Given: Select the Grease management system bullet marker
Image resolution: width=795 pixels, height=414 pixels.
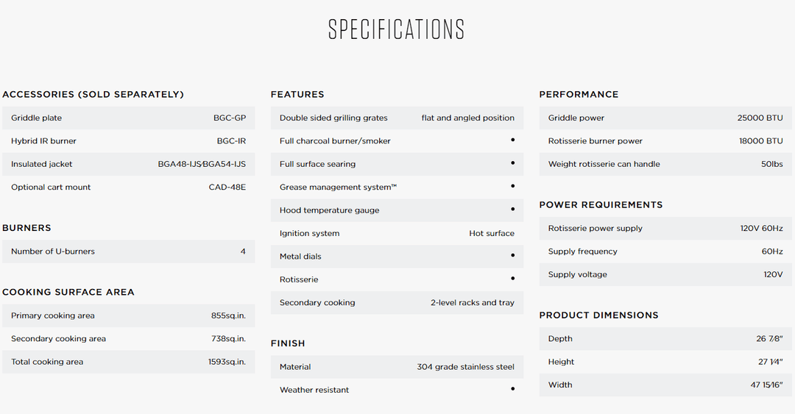Looking at the screenshot, I should pos(512,186).
